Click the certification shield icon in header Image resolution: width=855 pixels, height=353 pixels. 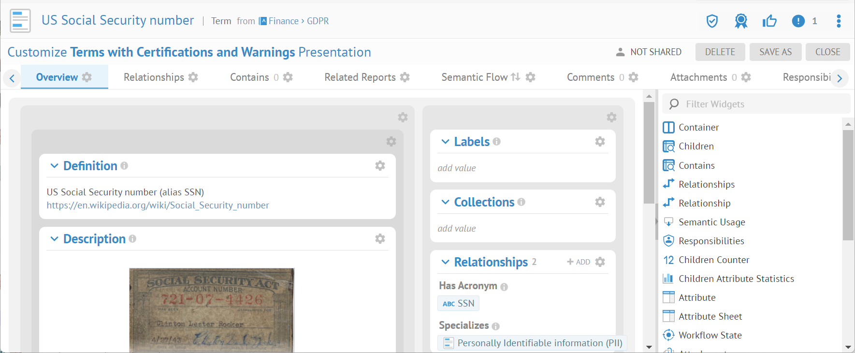click(712, 21)
